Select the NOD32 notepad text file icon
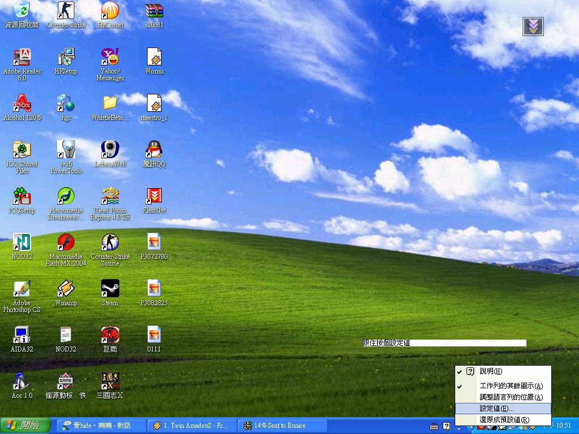The image size is (579, 434). tap(66, 339)
